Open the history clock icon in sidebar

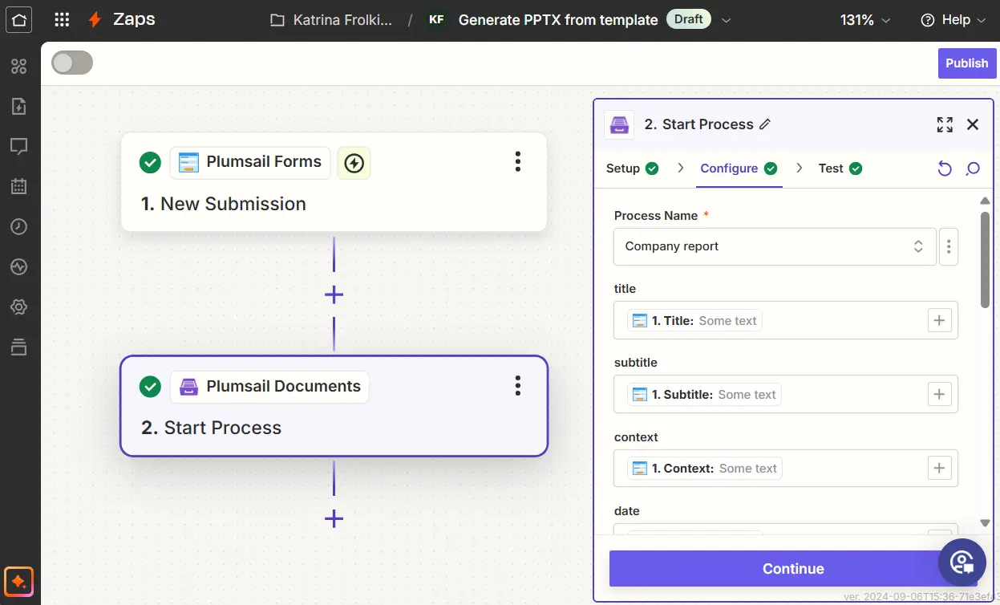point(19,226)
